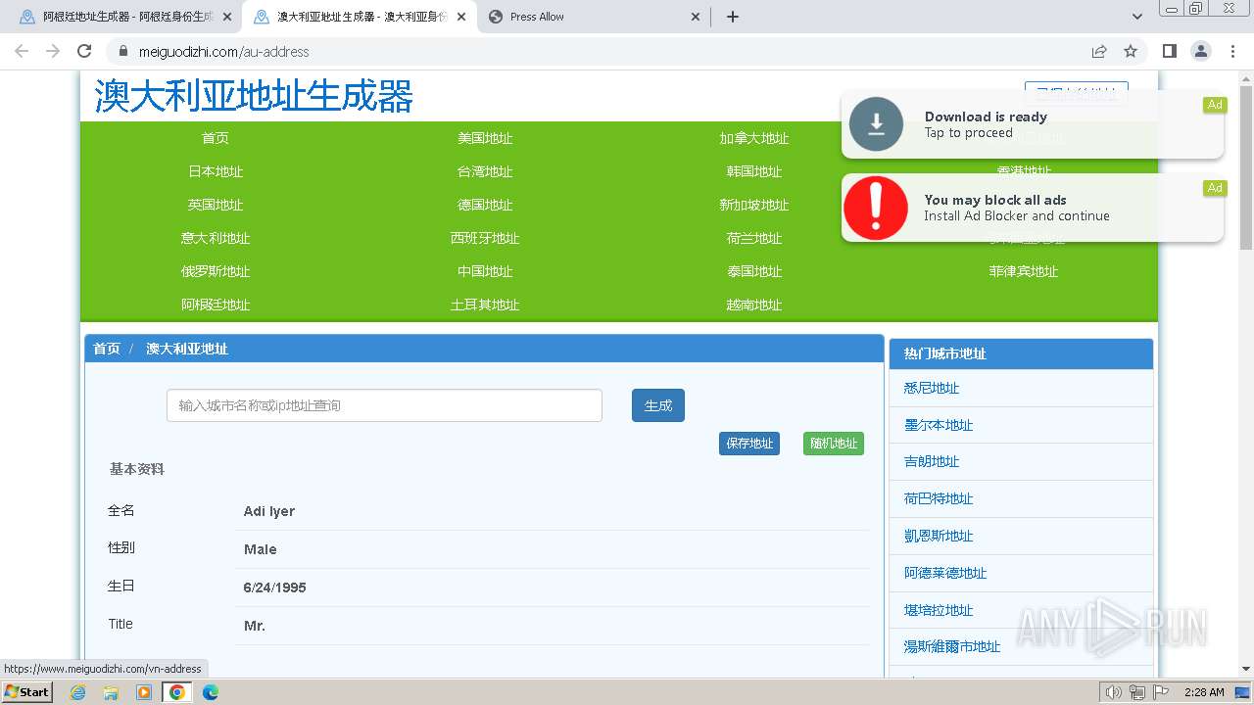
Task: Open 中国地址 navigation link
Action: [x=485, y=271]
